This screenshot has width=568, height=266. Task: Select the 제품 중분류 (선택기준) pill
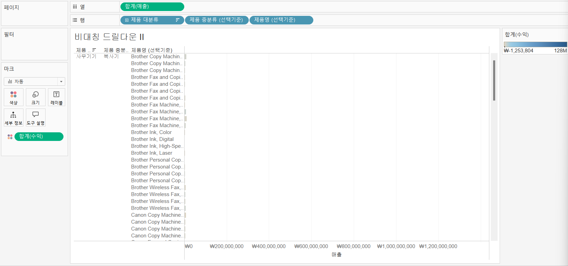click(x=217, y=20)
